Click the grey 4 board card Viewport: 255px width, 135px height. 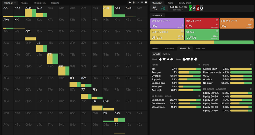click(194, 8)
